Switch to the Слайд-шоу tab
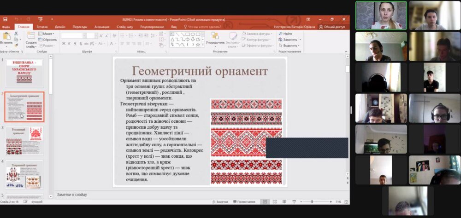The image size is (461, 218). point(124,27)
